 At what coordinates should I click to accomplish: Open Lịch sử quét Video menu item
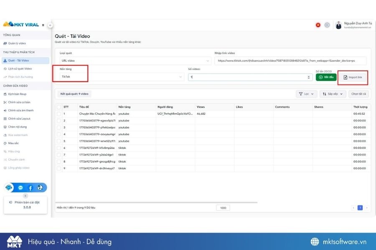(20, 69)
